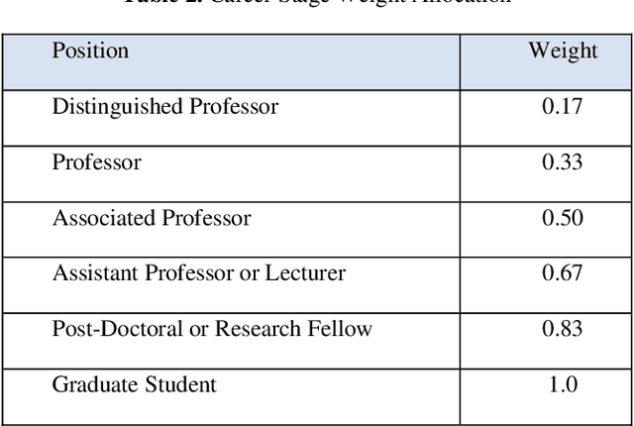Viewport: 634px width, 426px height.
Task: Click the table caption above the header row
Action: [317, 4]
